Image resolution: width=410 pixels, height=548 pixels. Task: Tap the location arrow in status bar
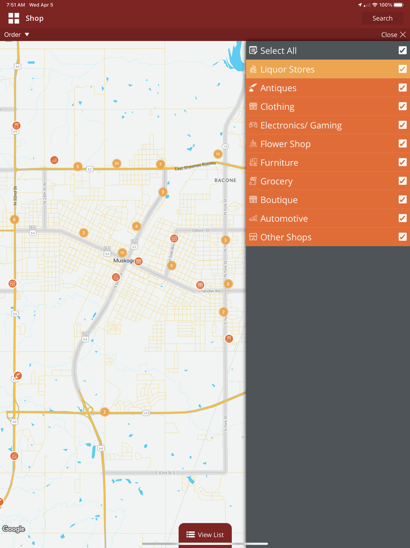360,5
